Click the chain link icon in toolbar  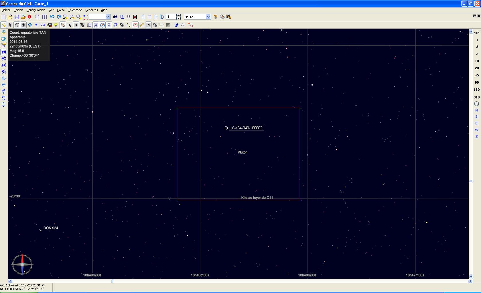click(x=177, y=25)
